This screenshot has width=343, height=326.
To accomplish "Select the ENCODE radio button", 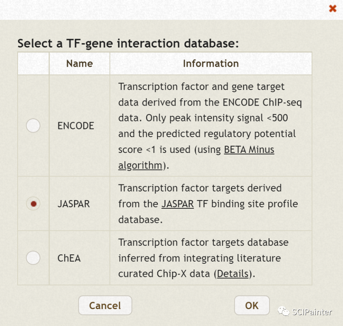I will pyautogui.click(x=33, y=126).
